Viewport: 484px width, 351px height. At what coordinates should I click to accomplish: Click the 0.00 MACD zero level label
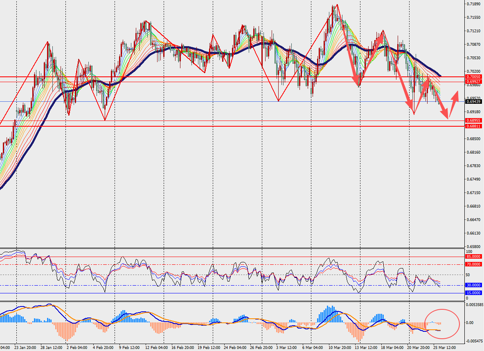[469, 323]
